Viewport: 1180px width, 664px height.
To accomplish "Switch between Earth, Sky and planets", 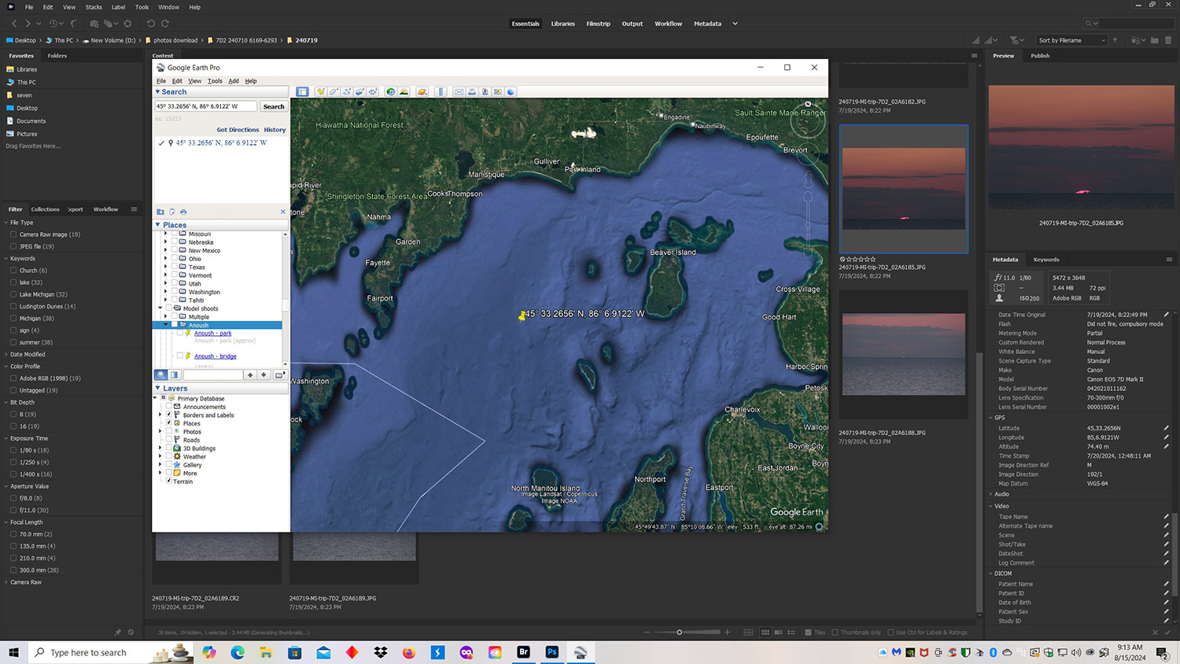I will click(422, 92).
